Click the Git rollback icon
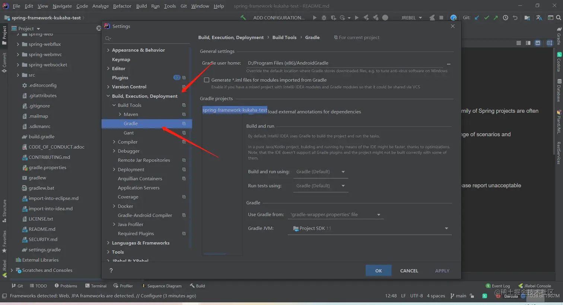Image resolution: width=563 pixels, height=305 pixels. (x=515, y=18)
